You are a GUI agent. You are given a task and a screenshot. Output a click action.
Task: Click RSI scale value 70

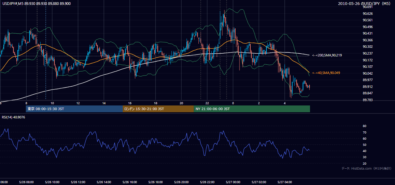365,132
